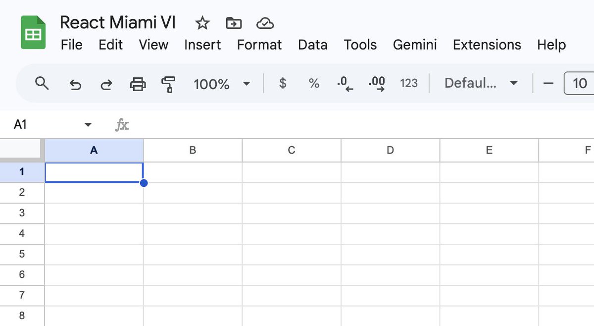Select column F header

tap(566, 150)
